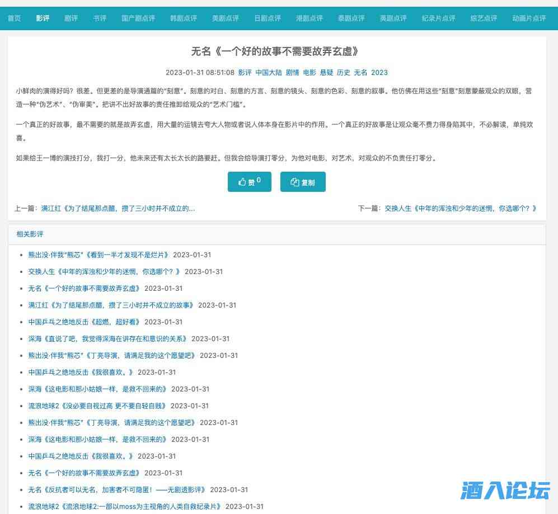The image size is (558, 514).
Task: Open the 剧情 tag link
Action: click(x=293, y=73)
